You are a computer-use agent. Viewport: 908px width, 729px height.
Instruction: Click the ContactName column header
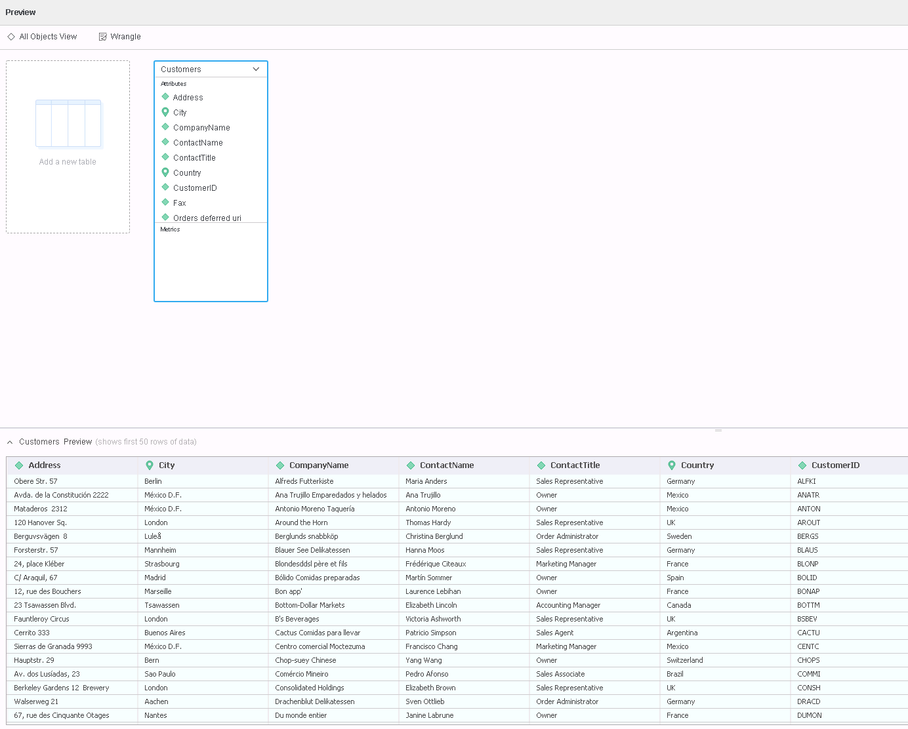click(447, 465)
